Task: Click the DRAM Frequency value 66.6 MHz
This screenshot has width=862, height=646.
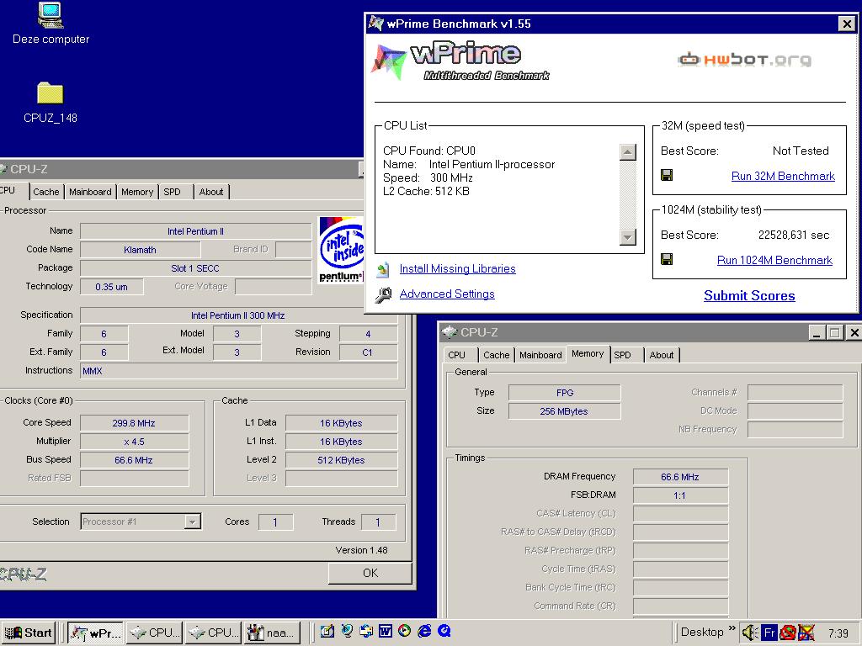Action: pyautogui.click(x=680, y=477)
